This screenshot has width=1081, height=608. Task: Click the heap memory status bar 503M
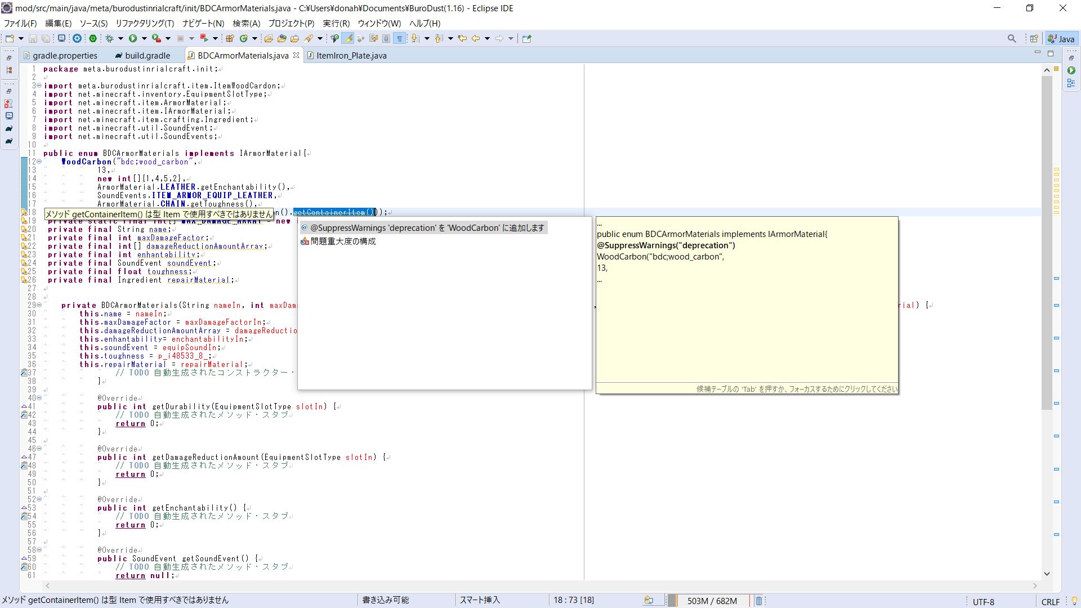coord(712,601)
